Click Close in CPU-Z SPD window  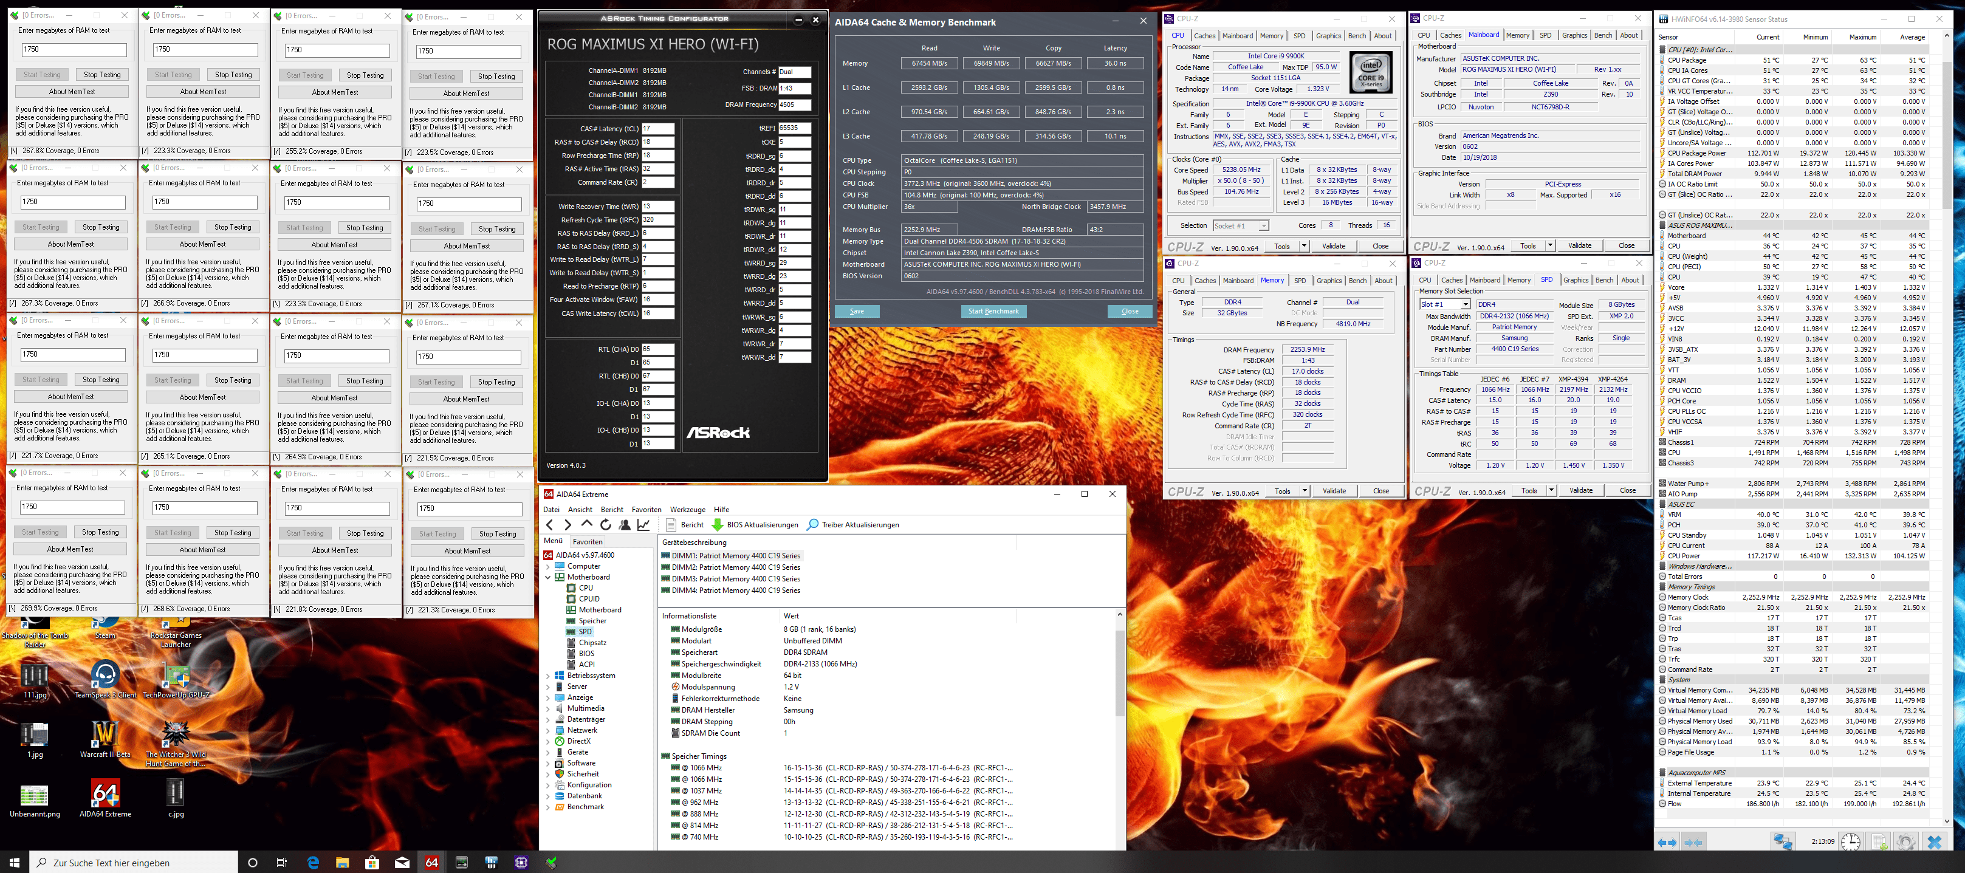click(x=1627, y=490)
